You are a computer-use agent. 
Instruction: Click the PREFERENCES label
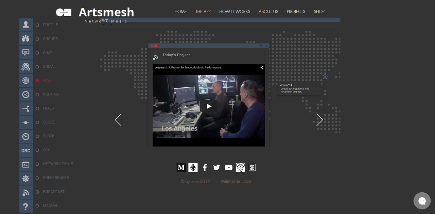tap(56, 178)
